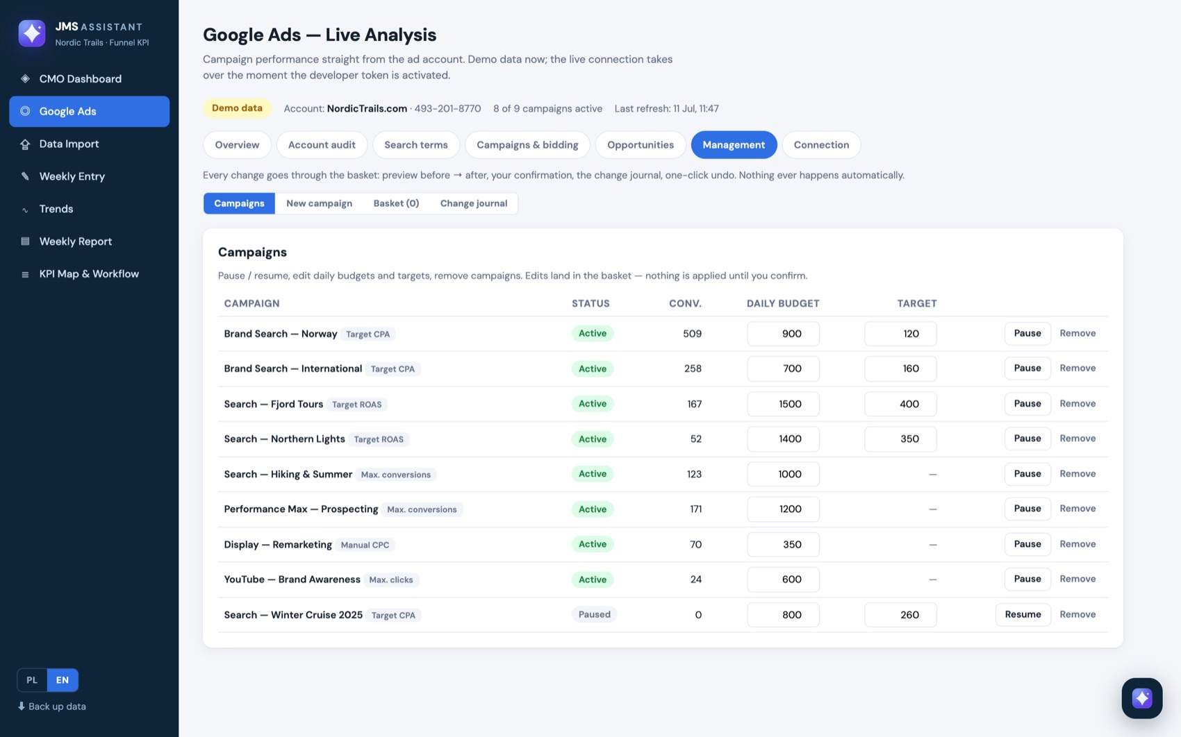
Task: Click the CMO Dashboard diamond icon
Action: pyautogui.click(x=25, y=79)
